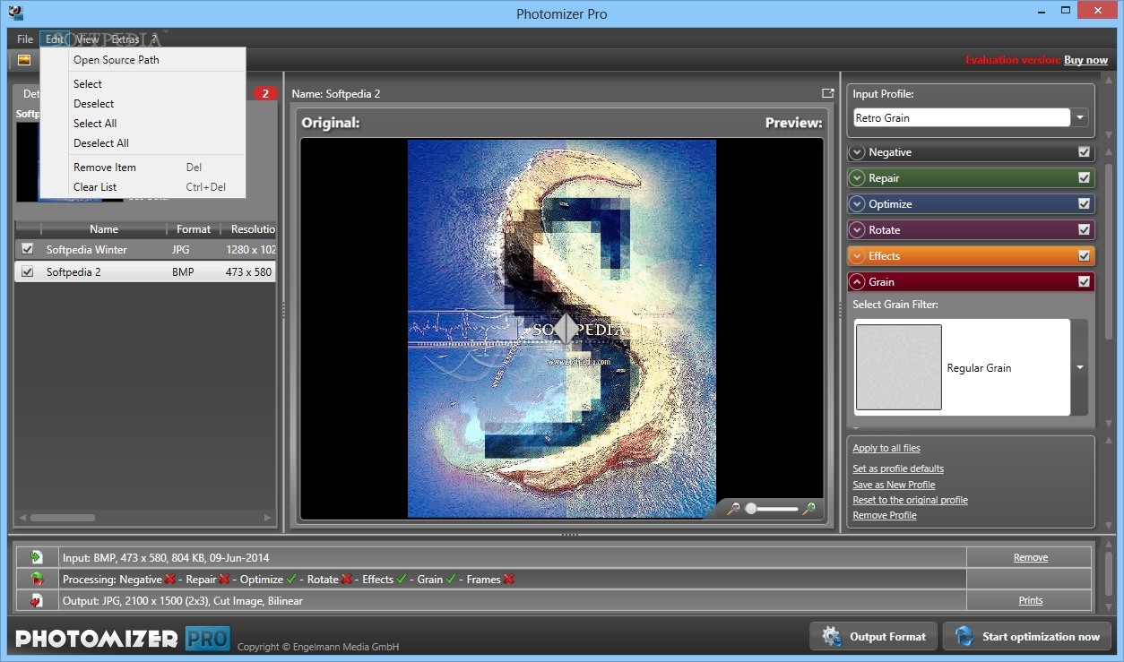Click Save as New Profile link
Image resolution: width=1124 pixels, height=662 pixels.
(894, 485)
